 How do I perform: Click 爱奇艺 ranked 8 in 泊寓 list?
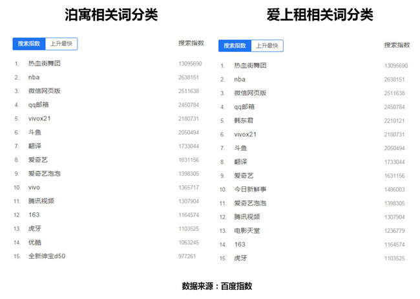(x=38, y=160)
